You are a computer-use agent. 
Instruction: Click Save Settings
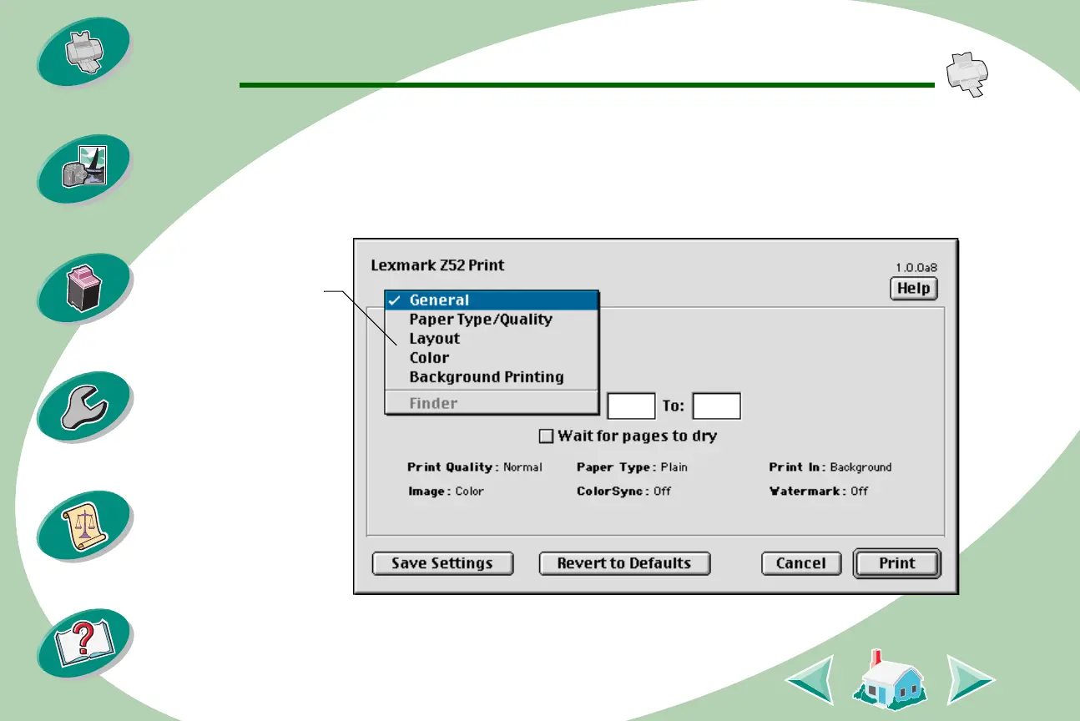(442, 563)
